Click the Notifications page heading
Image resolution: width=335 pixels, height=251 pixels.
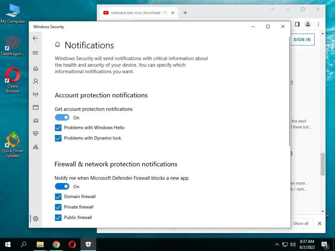(x=89, y=45)
